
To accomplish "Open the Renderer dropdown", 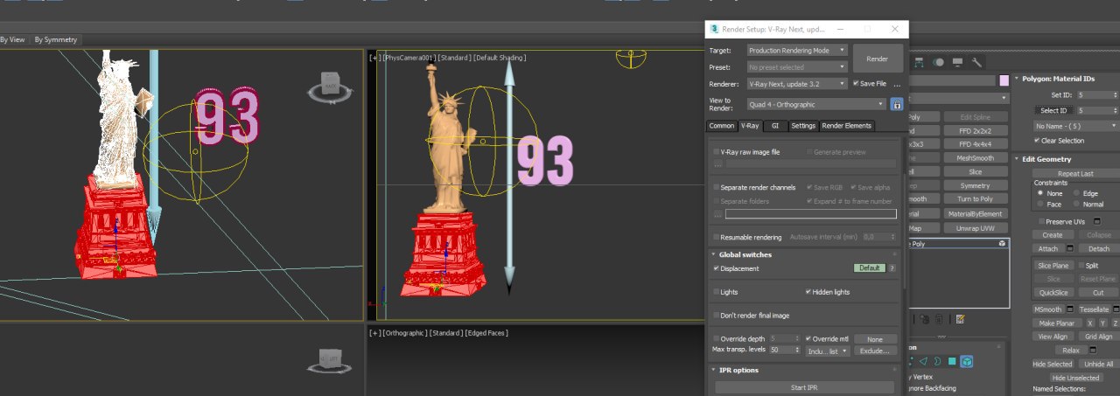I will (x=797, y=84).
